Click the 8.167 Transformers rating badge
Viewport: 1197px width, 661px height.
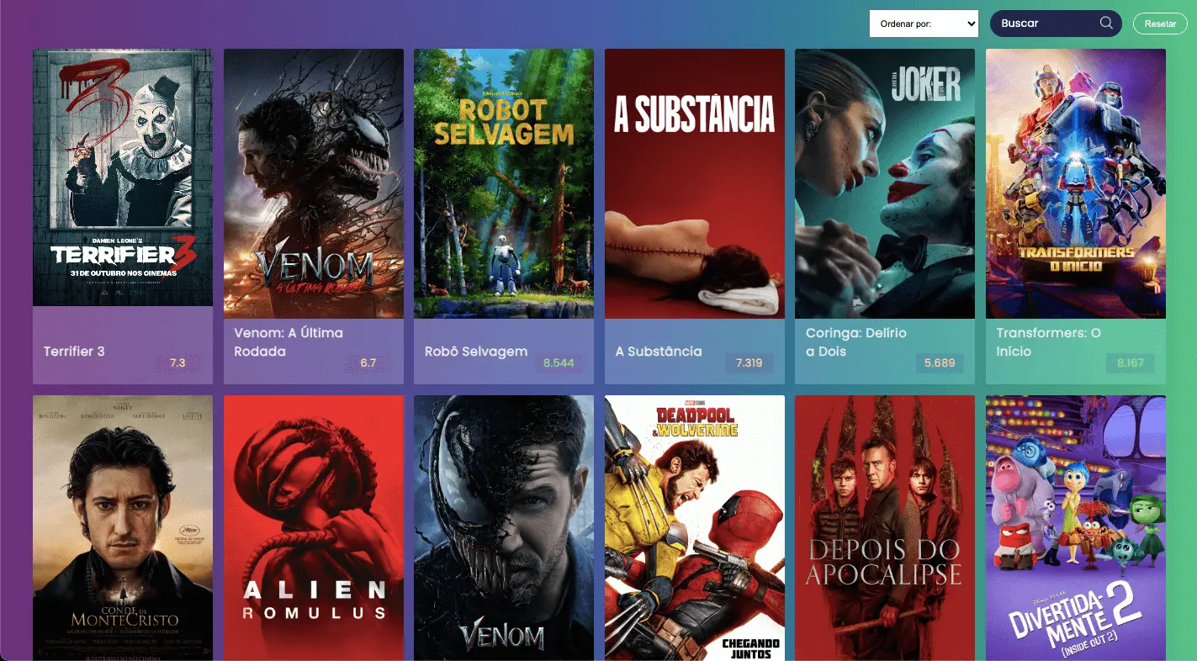pos(1131,363)
